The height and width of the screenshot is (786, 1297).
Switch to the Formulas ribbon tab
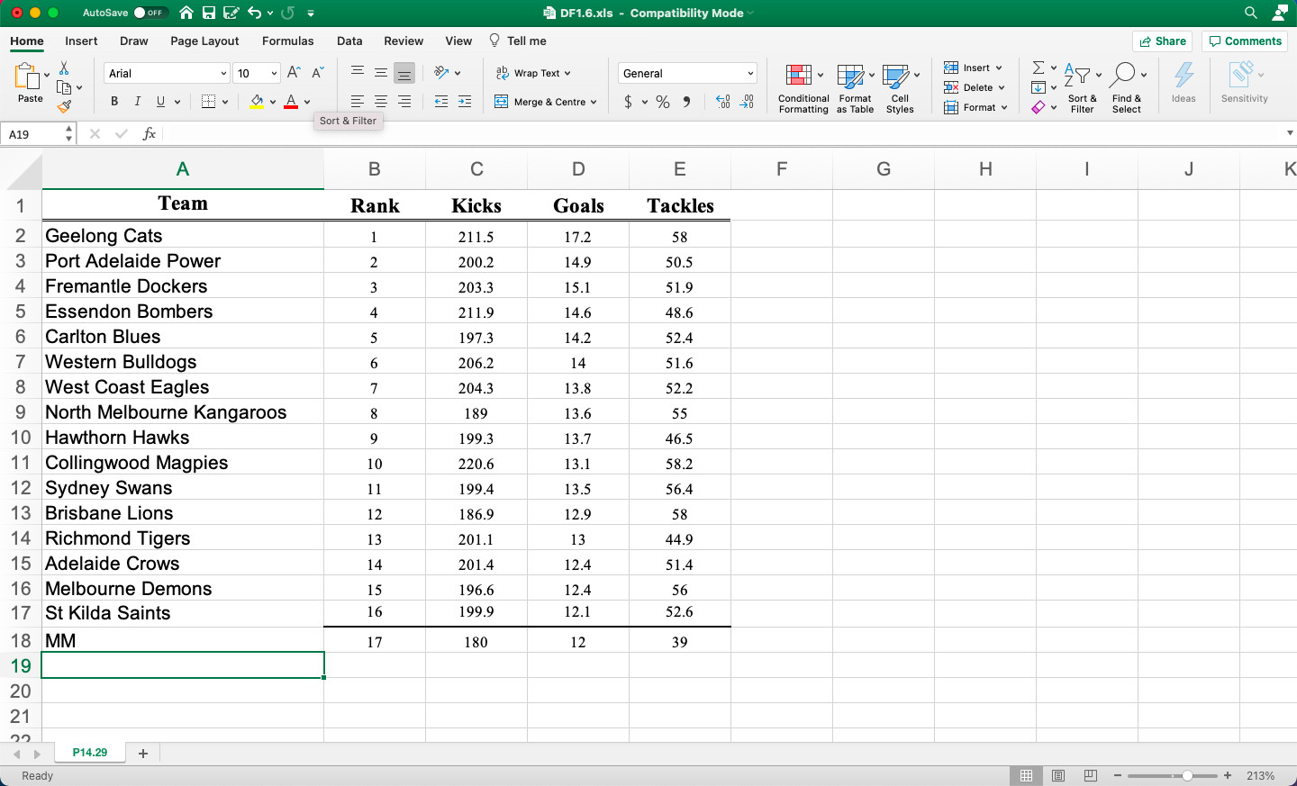pos(287,41)
